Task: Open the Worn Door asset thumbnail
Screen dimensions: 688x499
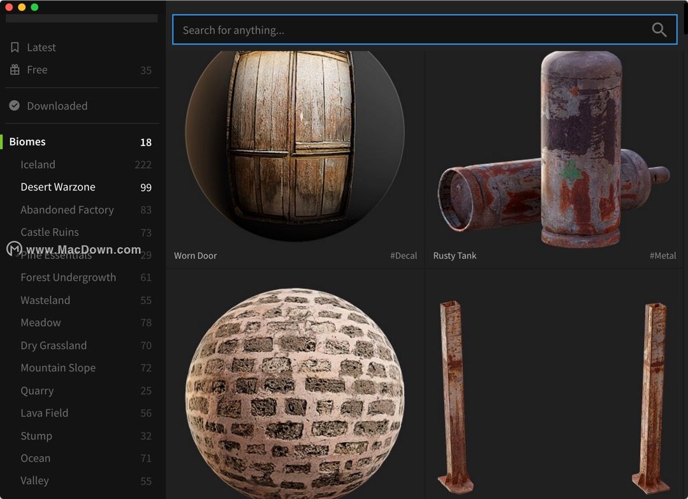Action: click(295, 145)
